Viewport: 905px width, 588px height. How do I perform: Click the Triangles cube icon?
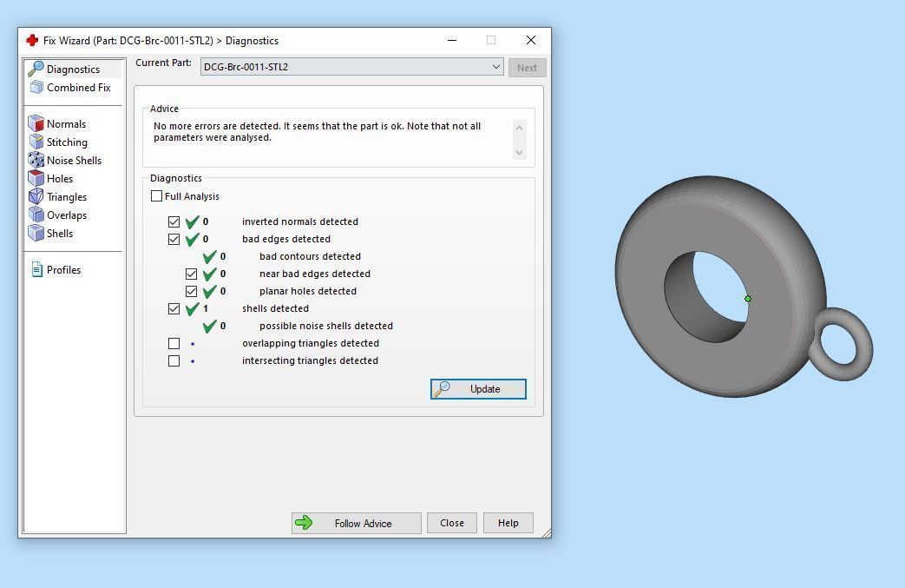tap(36, 196)
